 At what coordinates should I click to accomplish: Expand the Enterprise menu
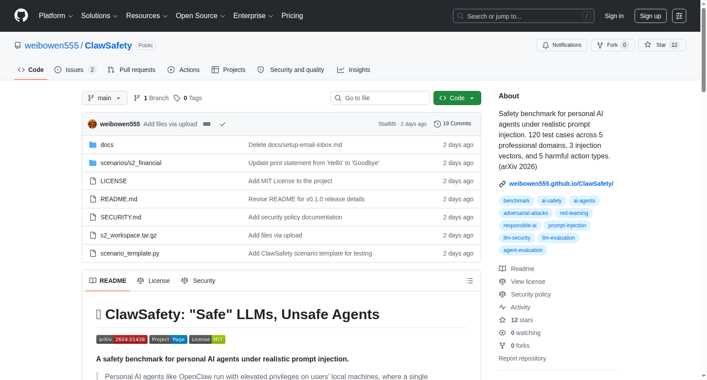tap(253, 16)
